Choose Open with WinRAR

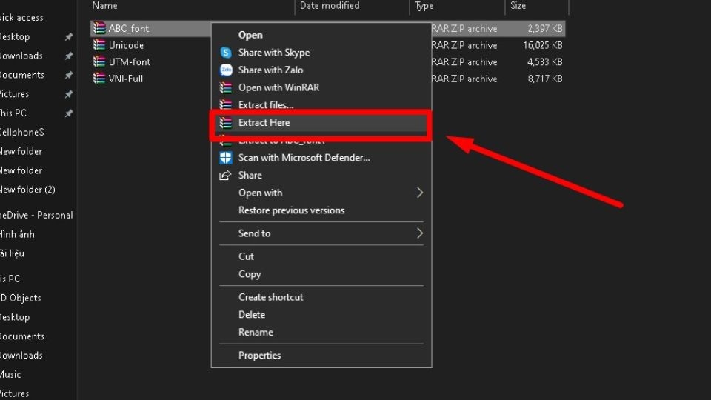click(279, 87)
